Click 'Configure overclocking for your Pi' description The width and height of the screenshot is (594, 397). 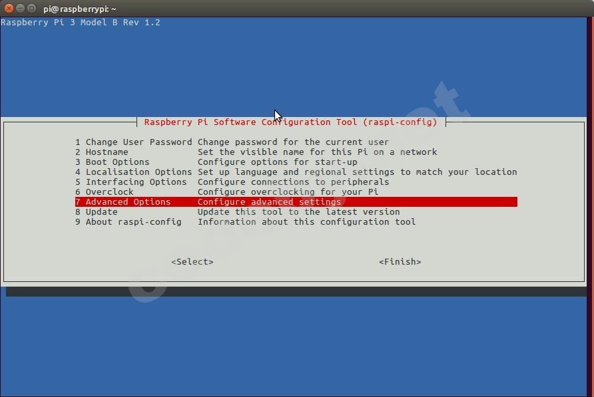pyautogui.click(x=288, y=192)
